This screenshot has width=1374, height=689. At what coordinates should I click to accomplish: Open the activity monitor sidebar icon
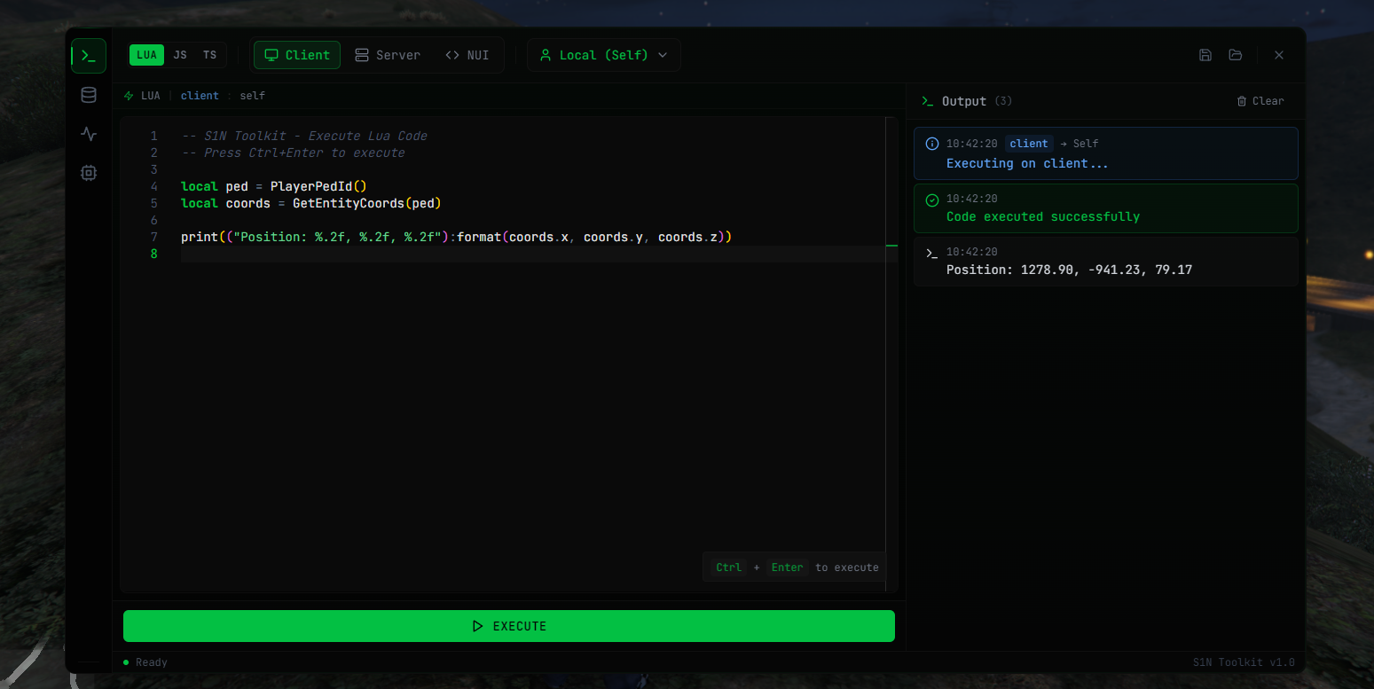click(89, 134)
